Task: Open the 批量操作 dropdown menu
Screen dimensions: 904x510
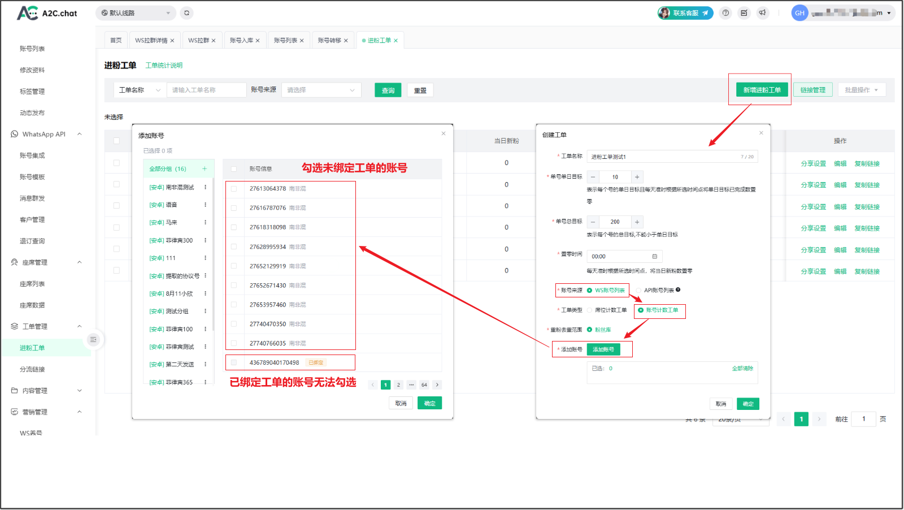Action: pos(862,90)
